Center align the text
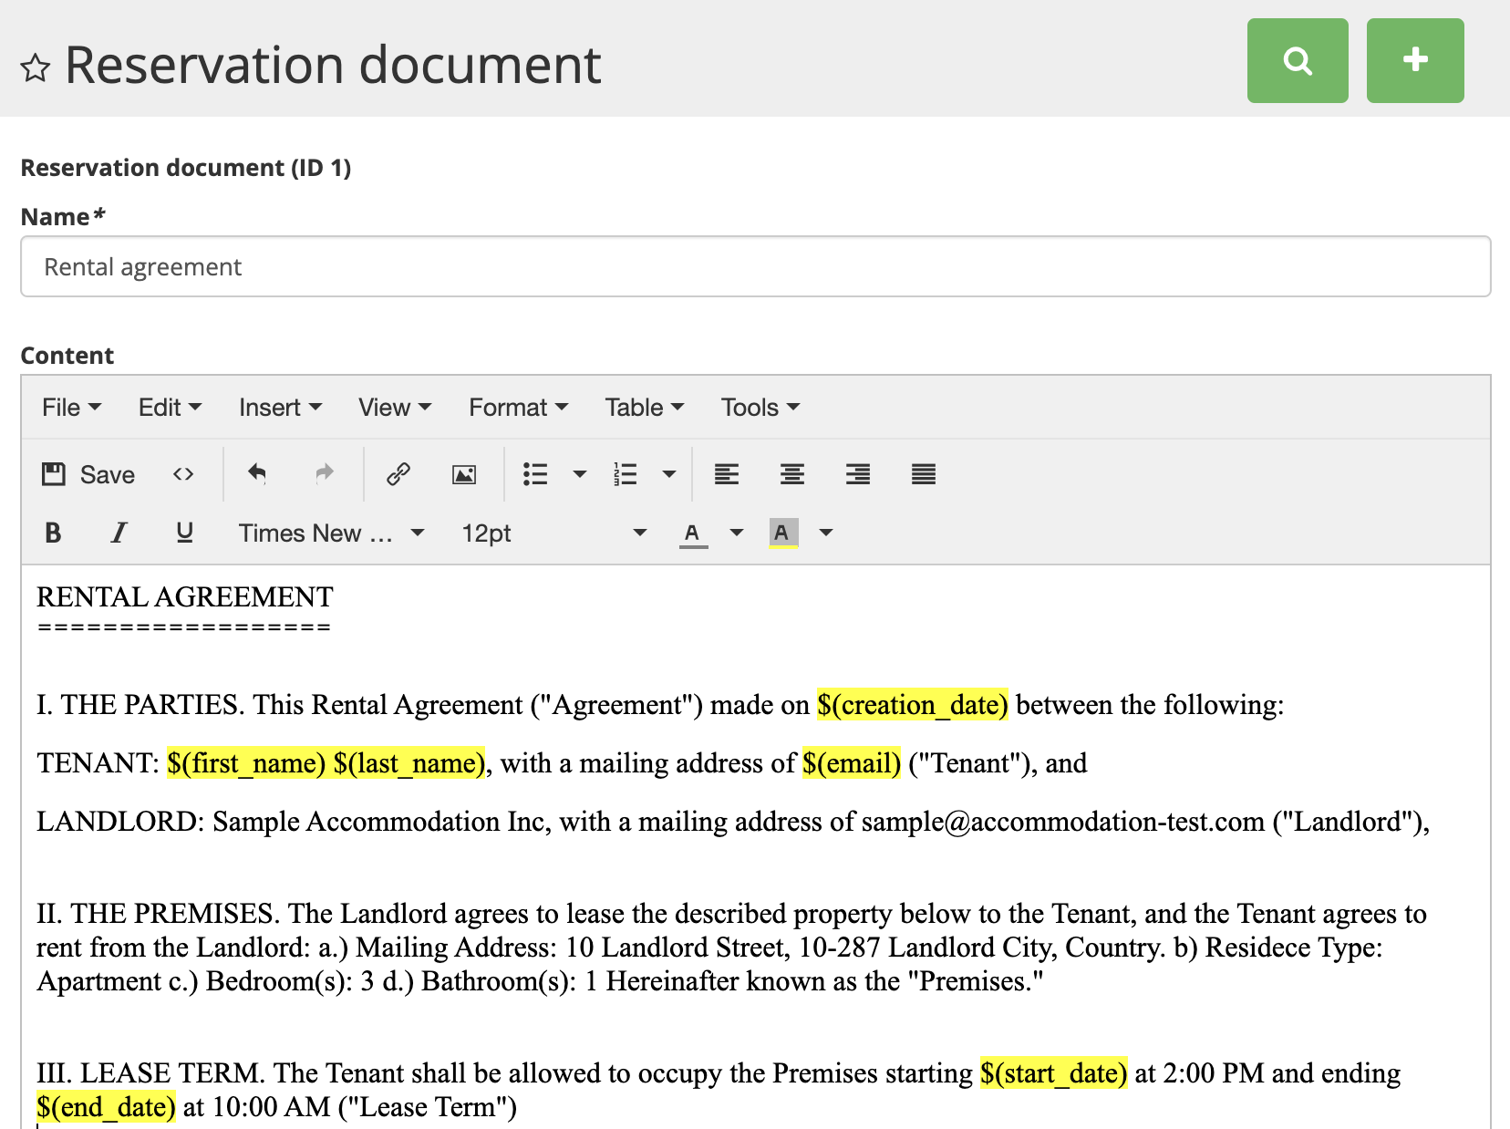 click(x=791, y=474)
